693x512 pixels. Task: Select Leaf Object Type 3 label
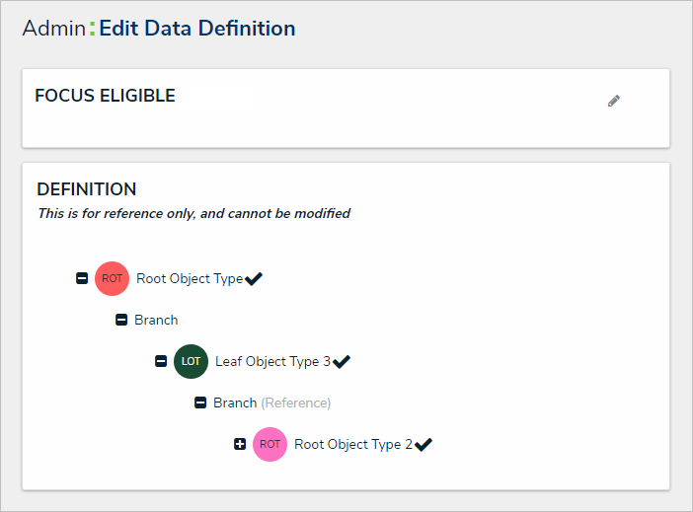click(x=272, y=361)
